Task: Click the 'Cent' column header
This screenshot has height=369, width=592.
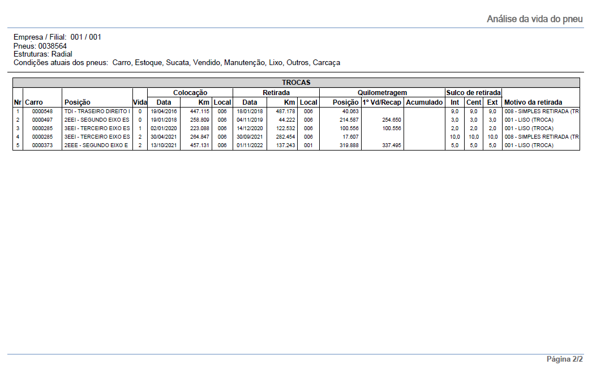Action: click(474, 102)
